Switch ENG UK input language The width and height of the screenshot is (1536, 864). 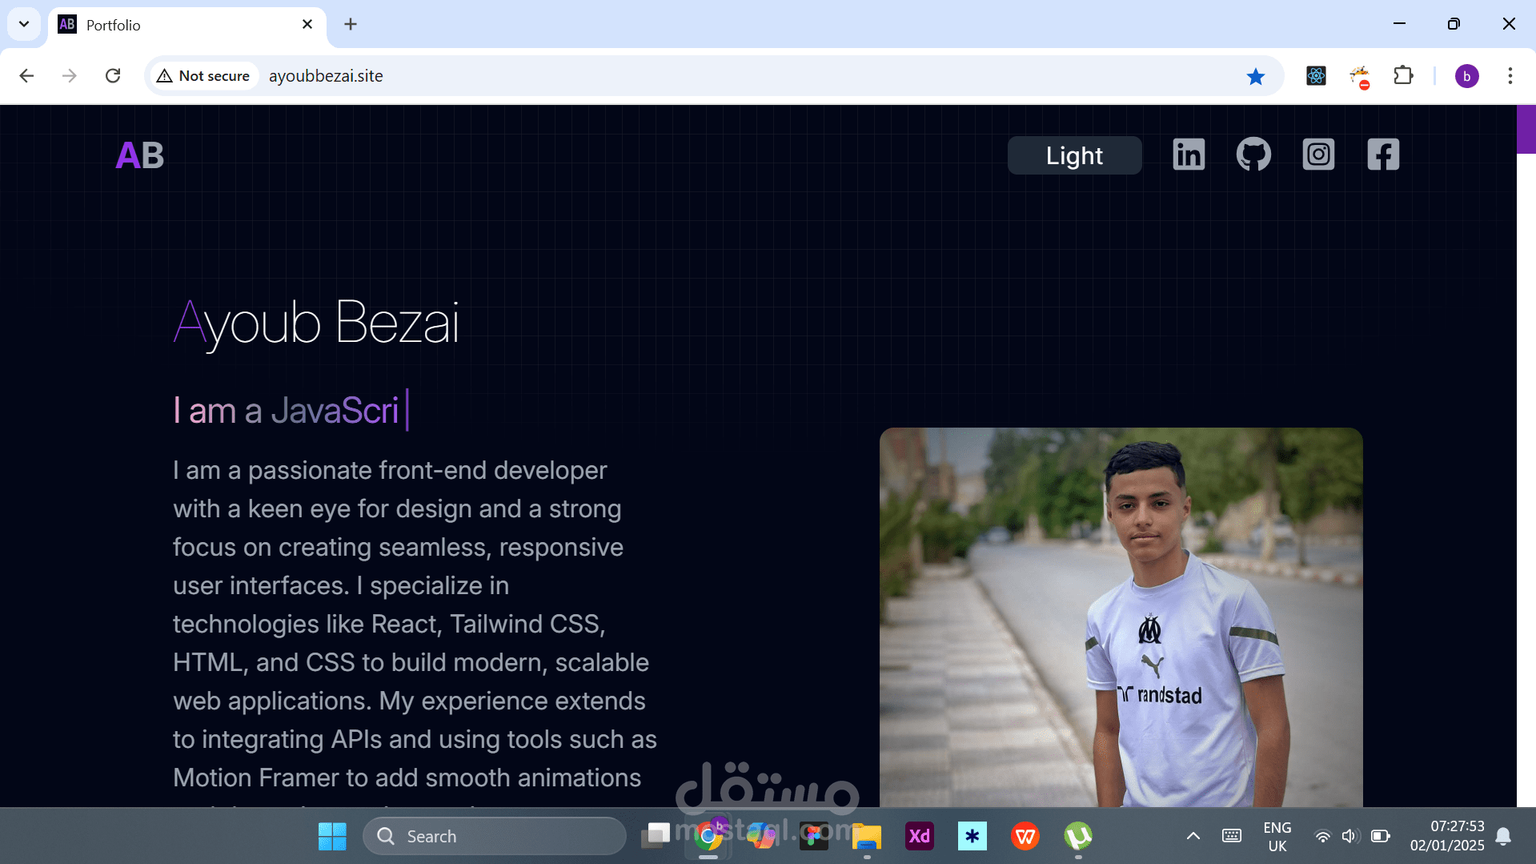[x=1277, y=836]
